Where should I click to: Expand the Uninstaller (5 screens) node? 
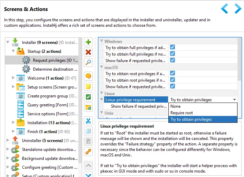[x=8, y=140]
